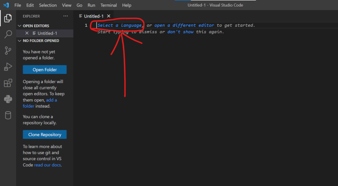
Task: Open the Terminal menu
Action: [x=108, y=5]
